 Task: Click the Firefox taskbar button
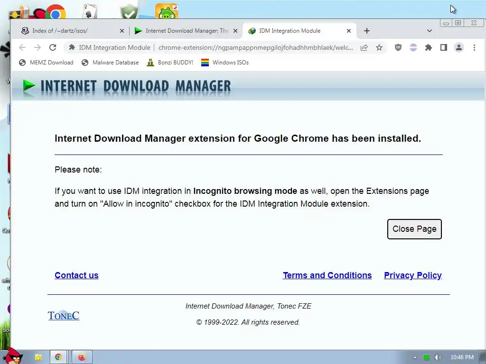click(x=82, y=357)
